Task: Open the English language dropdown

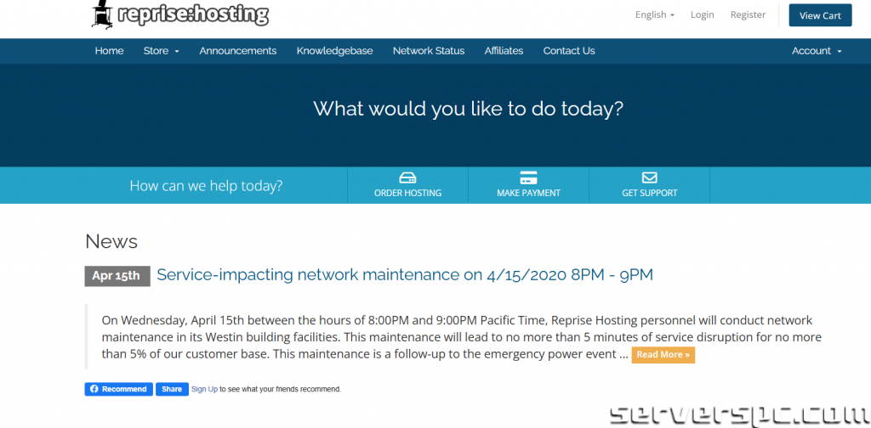Action: click(x=654, y=15)
